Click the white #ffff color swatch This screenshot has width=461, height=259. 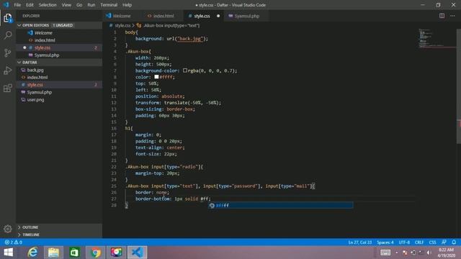tap(156, 77)
